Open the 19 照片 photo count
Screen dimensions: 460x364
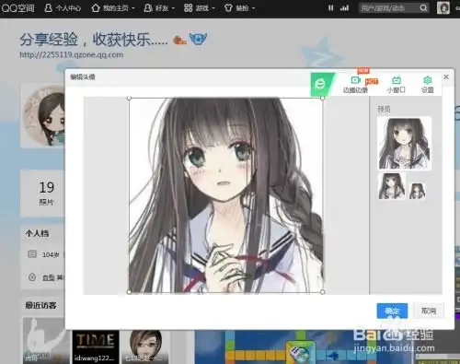tap(47, 193)
